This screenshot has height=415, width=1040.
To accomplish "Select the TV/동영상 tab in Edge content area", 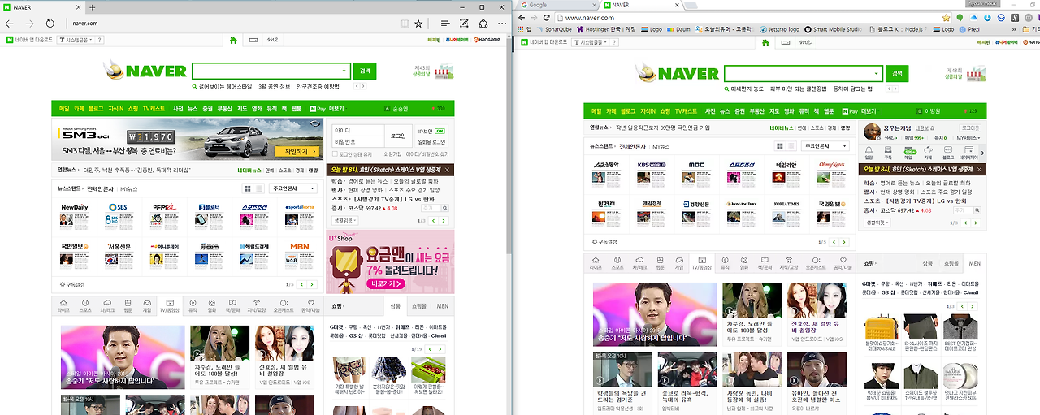I will point(171,305).
